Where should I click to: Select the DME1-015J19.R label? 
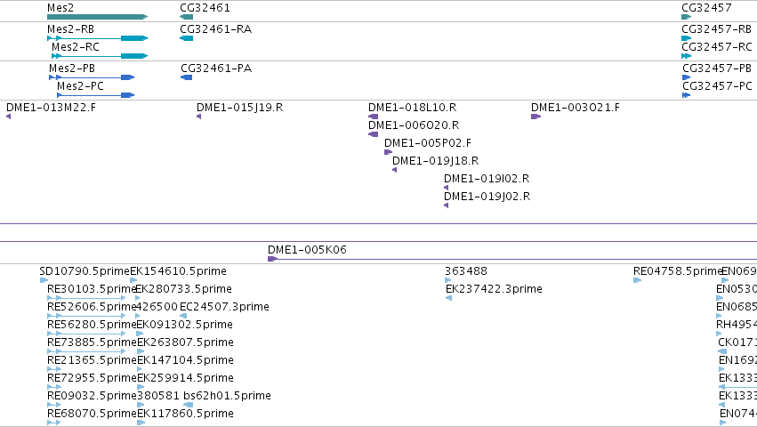coord(239,108)
